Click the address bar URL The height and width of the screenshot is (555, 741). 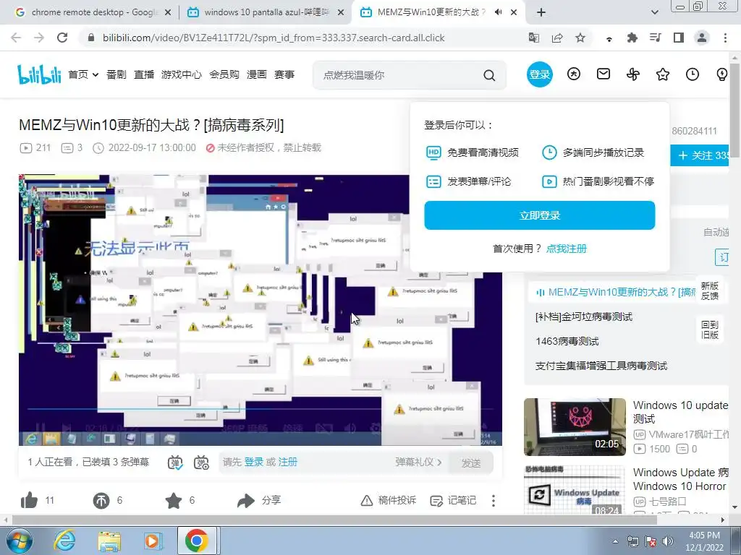[274, 38]
